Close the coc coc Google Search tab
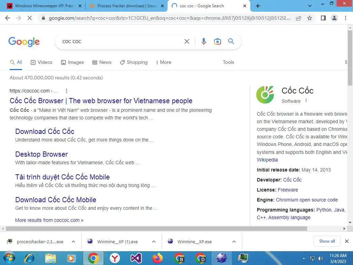 [245, 6]
